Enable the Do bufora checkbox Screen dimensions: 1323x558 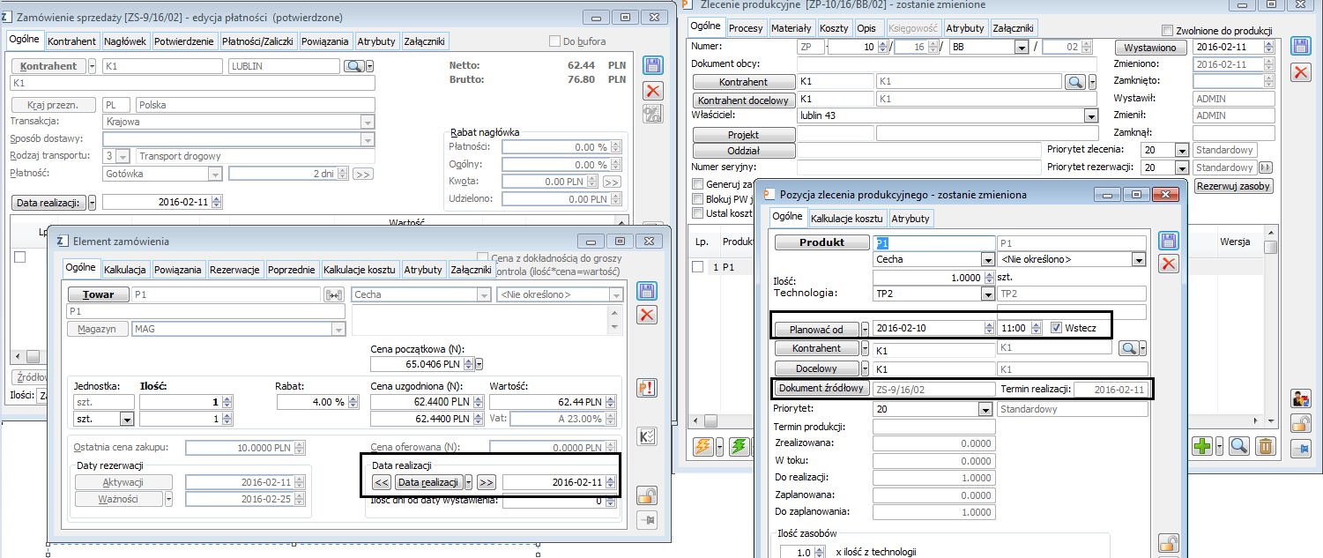pos(555,41)
